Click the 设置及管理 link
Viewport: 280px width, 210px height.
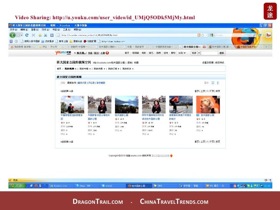[x=208, y=63]
